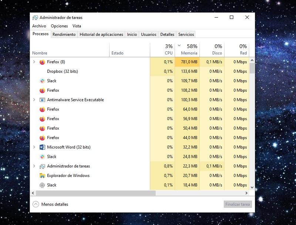The image size is (296, 225).
Task: Sort by the Estado column header
Action: 130,50
